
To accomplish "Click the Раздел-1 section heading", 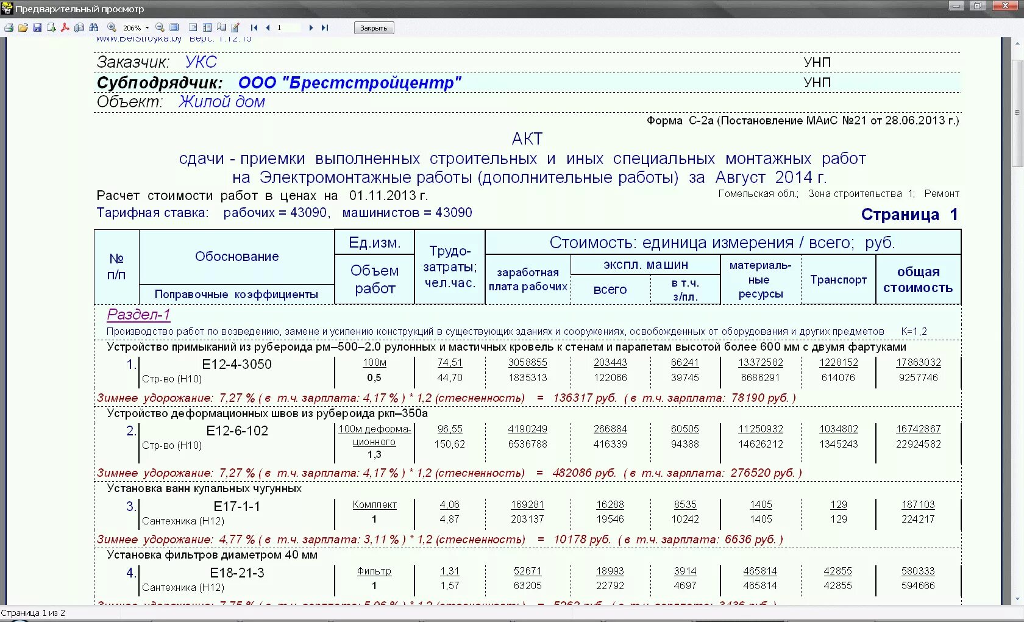I will [138, 315].
